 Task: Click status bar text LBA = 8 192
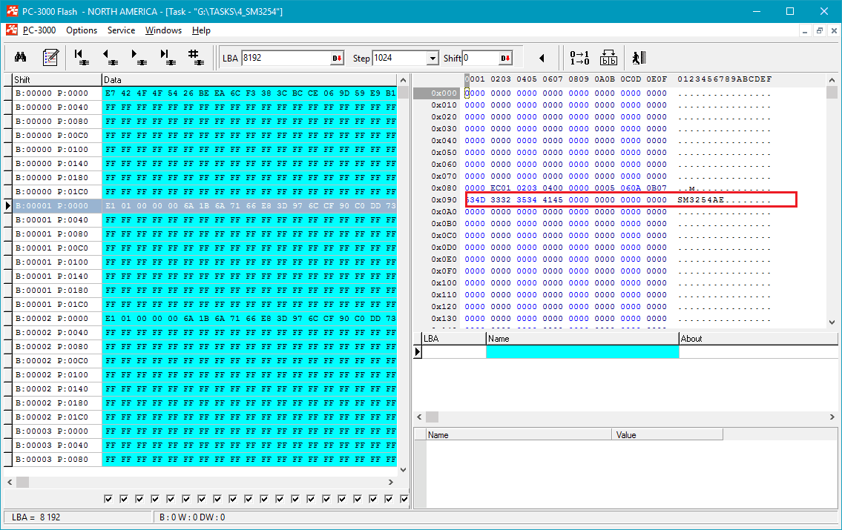tap(36, 517)
